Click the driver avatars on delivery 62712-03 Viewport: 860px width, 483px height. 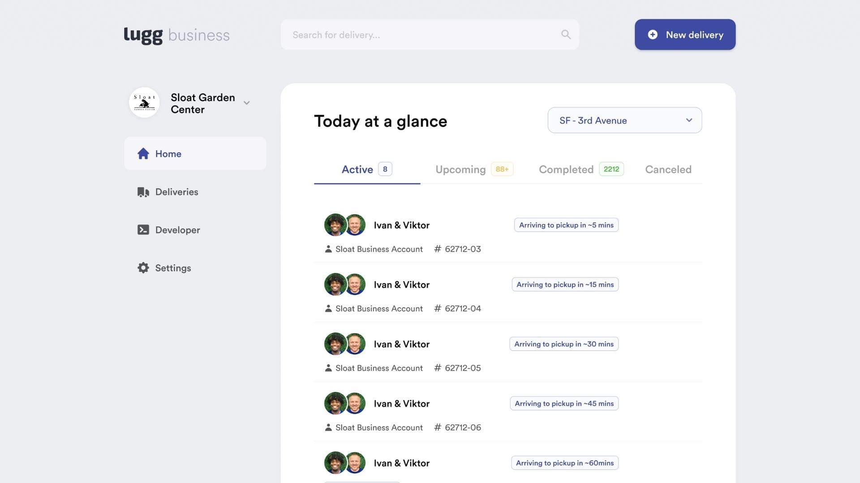pos(344,225)
